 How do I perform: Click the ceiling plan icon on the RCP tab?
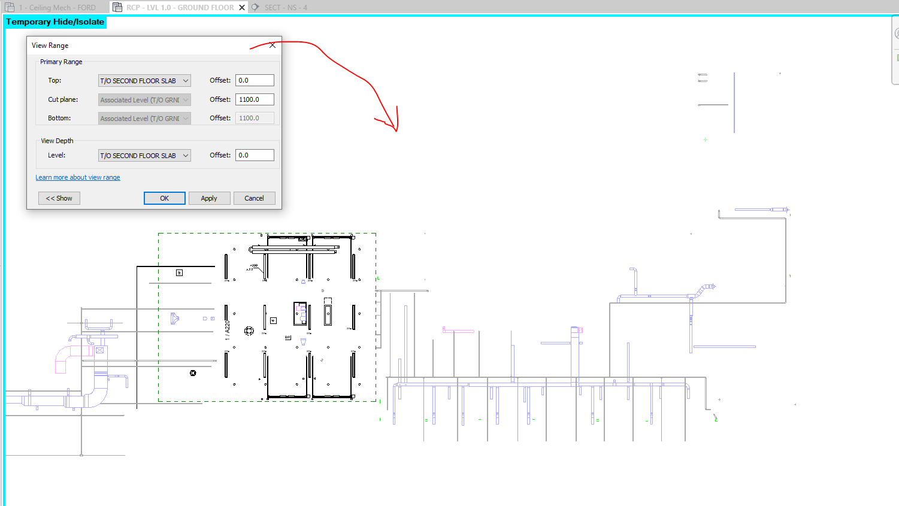tap(117, 8)
